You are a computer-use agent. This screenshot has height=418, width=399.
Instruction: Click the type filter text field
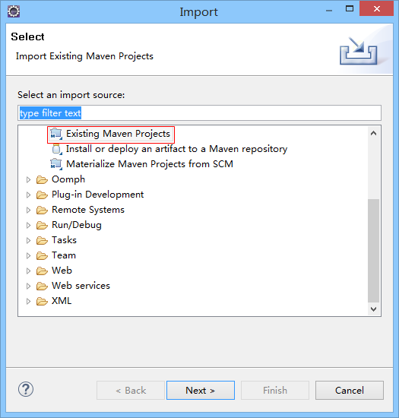199,113
